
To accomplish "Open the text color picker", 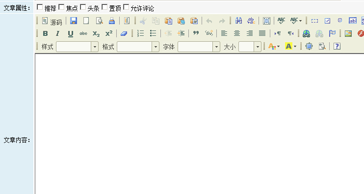I will [274, 47].
